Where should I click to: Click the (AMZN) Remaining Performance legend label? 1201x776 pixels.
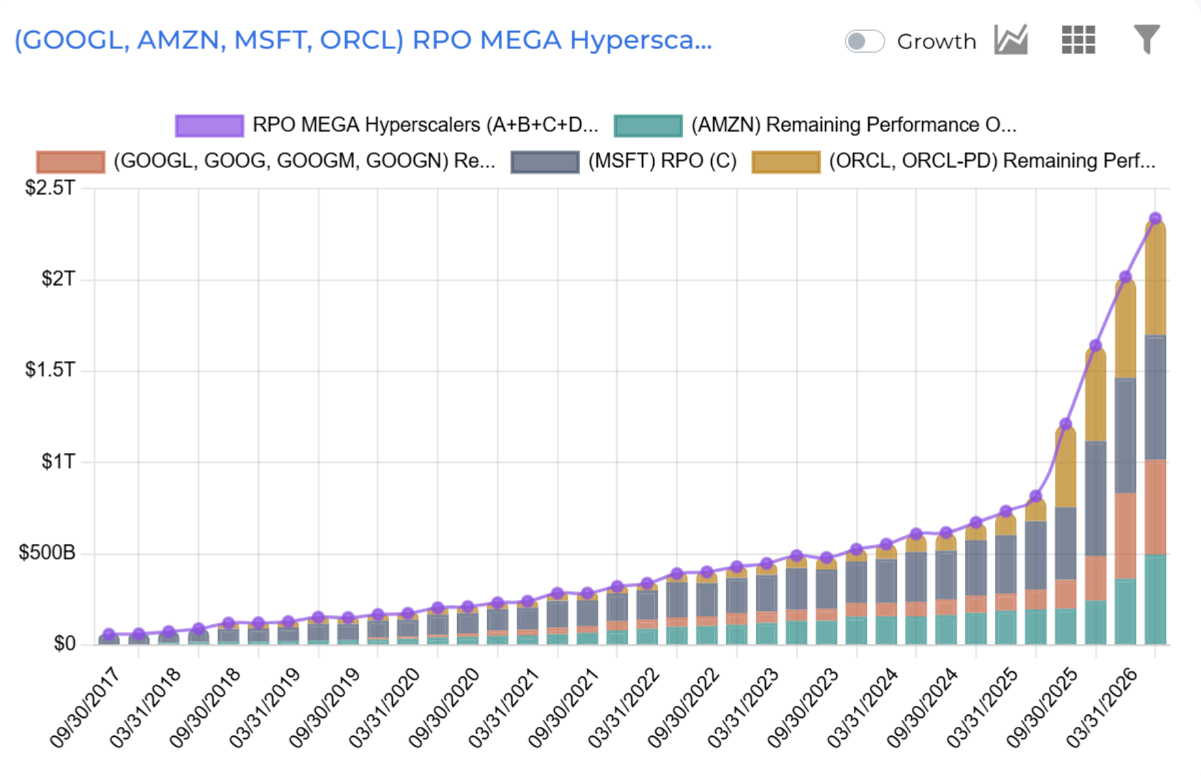point(854,125)
